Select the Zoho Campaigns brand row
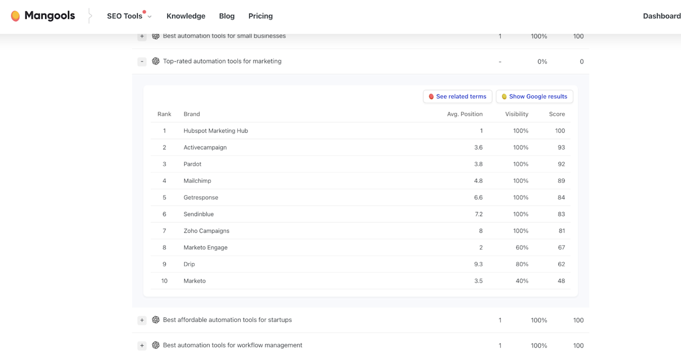 360,231
